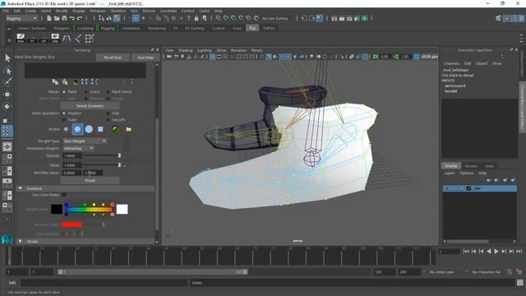Click the Opacity value input field
This screenshot has height=296, width=526.
72,155
